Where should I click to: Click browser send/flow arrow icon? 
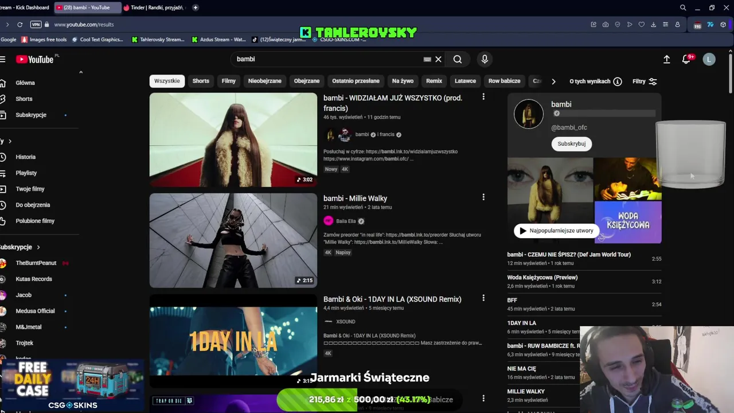tap(630, 25)
